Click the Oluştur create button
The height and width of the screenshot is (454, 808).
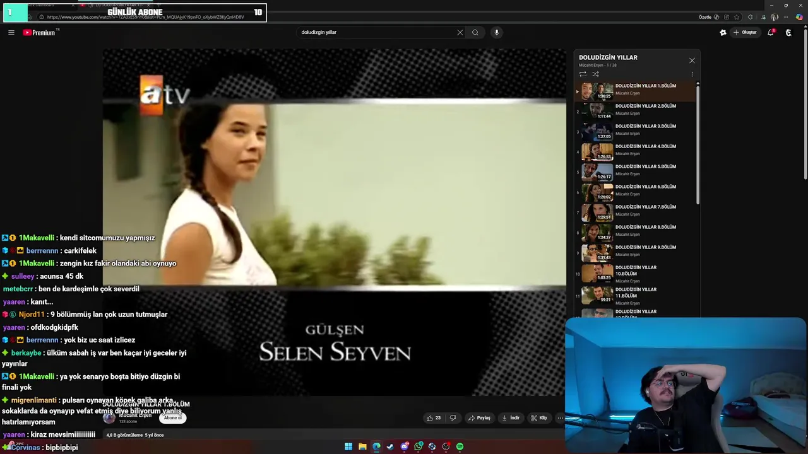[x=746, y=32]
